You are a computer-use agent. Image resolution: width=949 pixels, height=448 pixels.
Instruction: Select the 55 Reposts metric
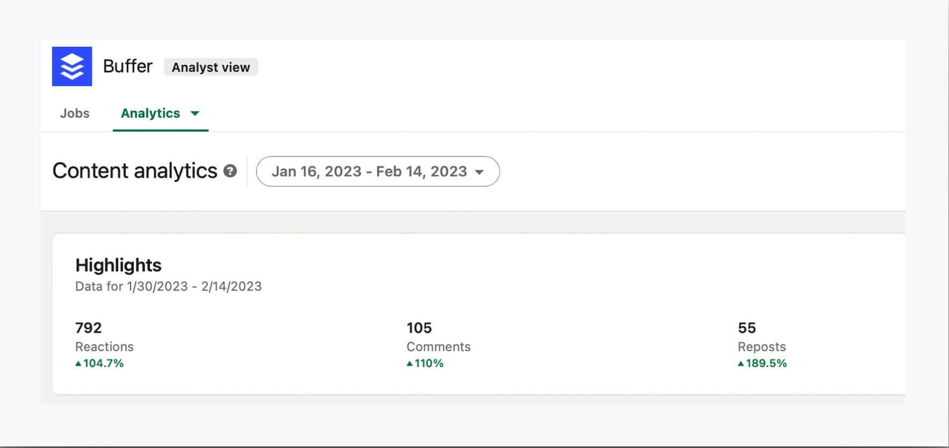pos(762,337)
